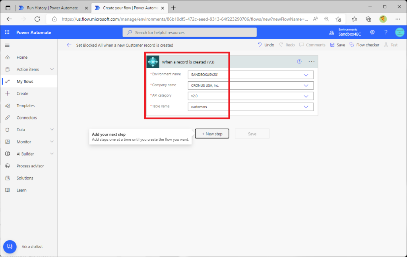Click Redo in the command bar
Screen dimensions: 407x257
(287, 45)
